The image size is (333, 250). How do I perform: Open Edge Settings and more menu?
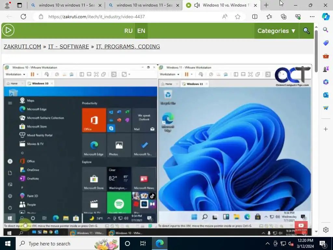312,17
